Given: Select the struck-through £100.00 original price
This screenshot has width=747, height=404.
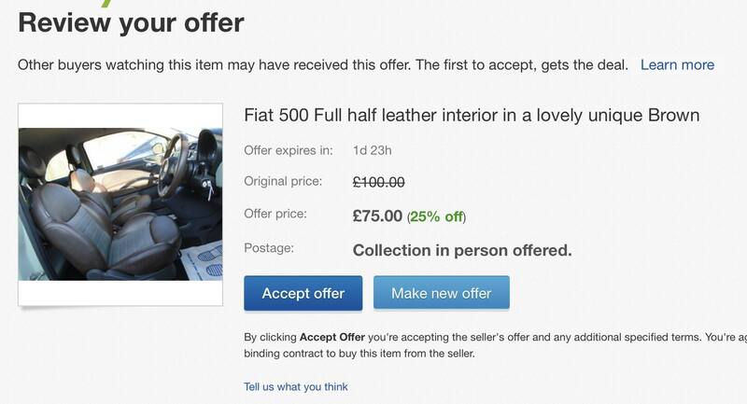Looking at the screenshot, I should [x=378, y=182].
